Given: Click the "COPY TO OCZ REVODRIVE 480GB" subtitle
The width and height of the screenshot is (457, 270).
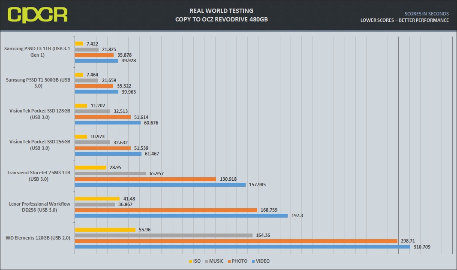Looking at the screenshot, I should point(222,19).
